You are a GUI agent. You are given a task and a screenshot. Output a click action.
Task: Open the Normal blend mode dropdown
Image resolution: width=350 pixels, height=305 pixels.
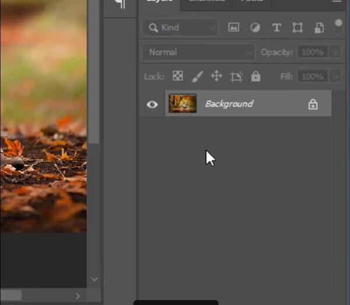(x=198, y=52)
